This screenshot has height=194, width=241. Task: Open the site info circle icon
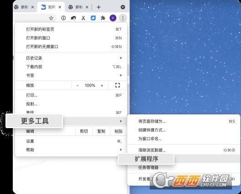(x=63, y=18)
